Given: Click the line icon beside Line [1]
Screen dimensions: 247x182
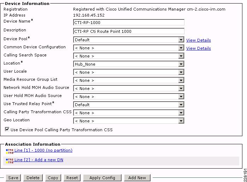Looking at the screenshot, I should tap(10, 151).
